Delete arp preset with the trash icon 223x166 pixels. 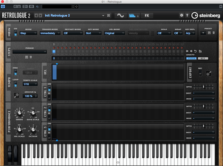(x=213, y=33)
